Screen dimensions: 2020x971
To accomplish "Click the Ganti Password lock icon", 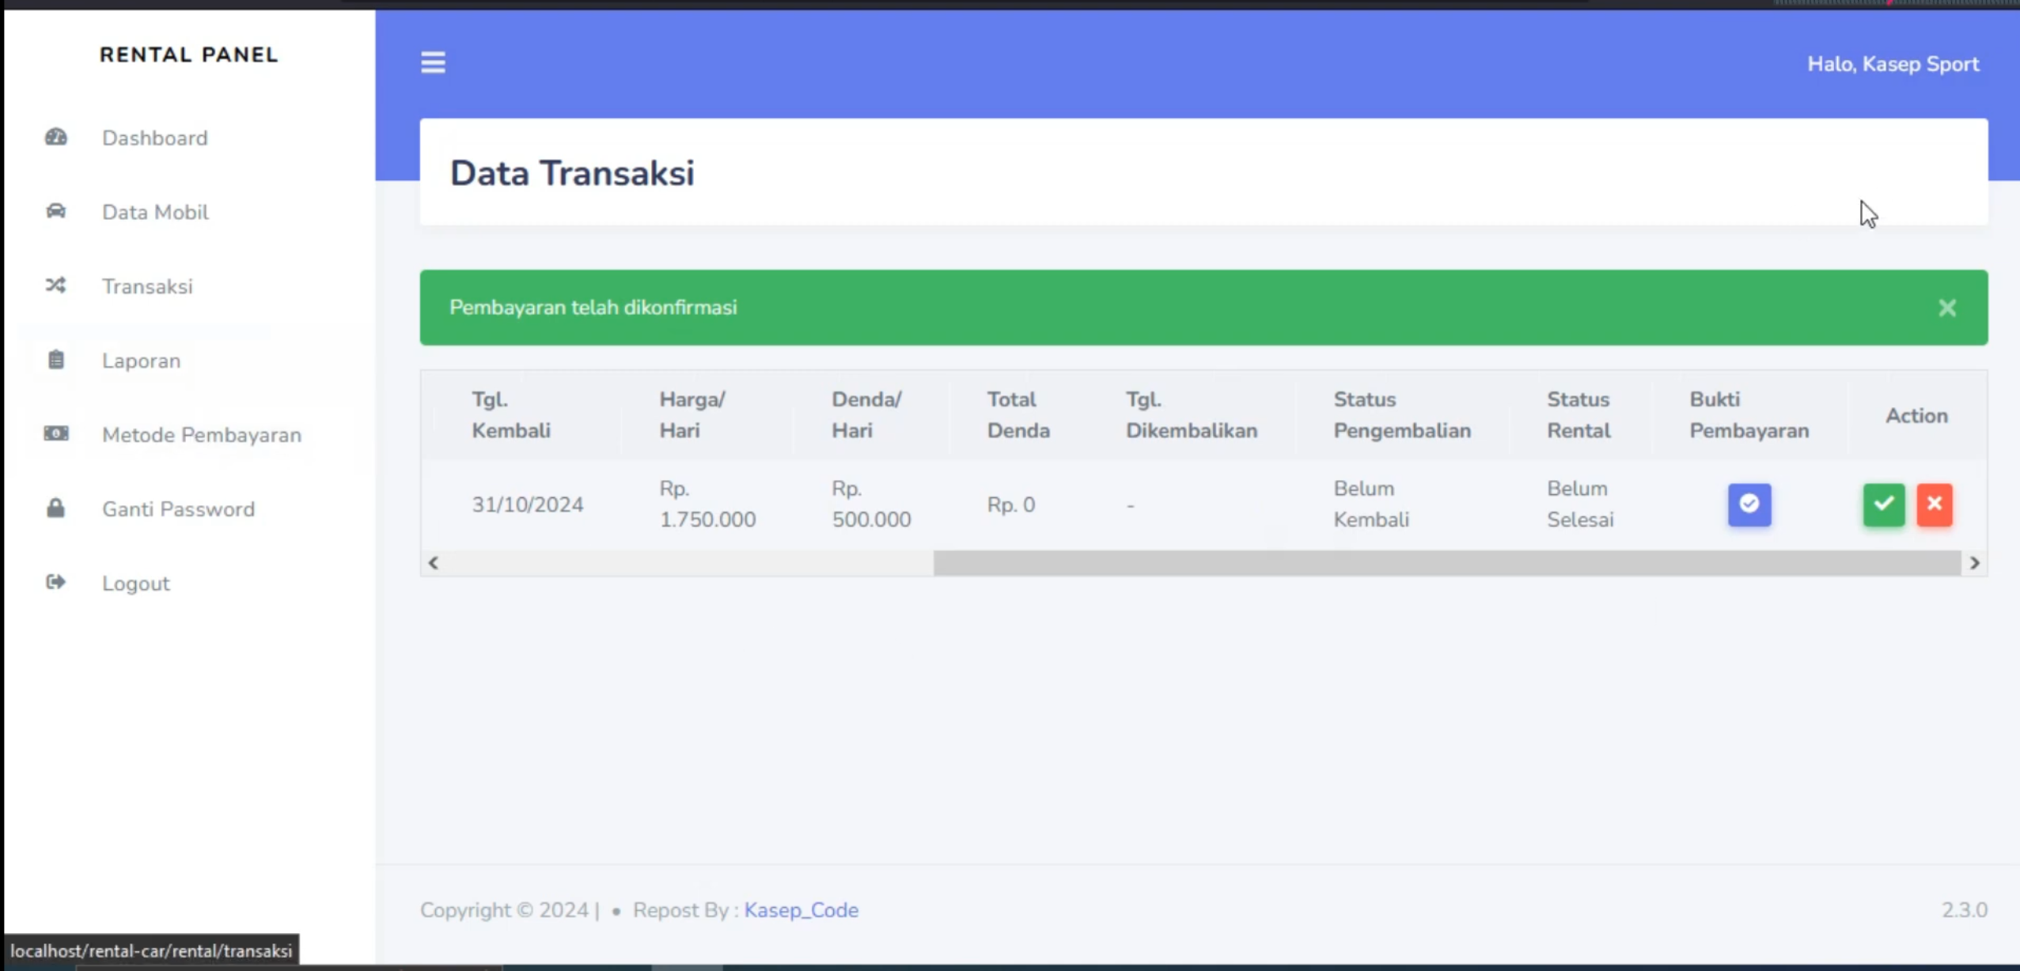I will tap(56, 508).
